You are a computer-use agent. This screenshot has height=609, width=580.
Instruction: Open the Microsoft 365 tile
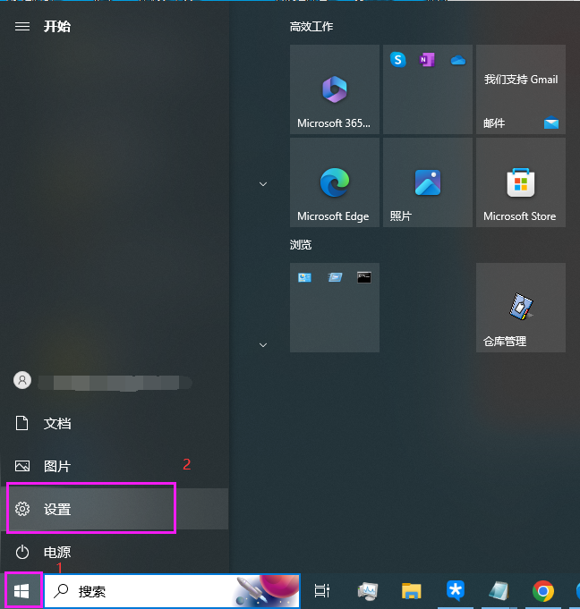pos(335,89)
